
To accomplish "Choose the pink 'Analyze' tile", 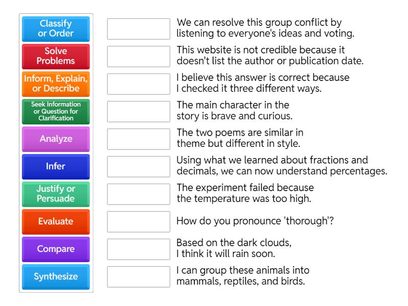I will point(56,139).
